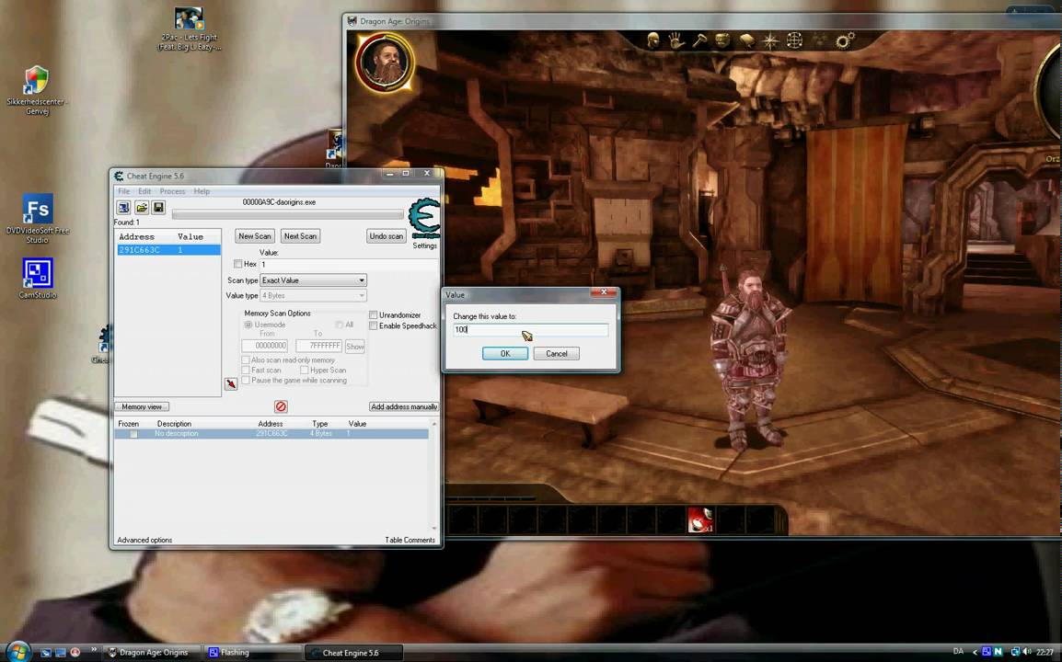Screen dimensions: 1062x662
Task: Click the scan Value input field
Action: coord(350,264)
